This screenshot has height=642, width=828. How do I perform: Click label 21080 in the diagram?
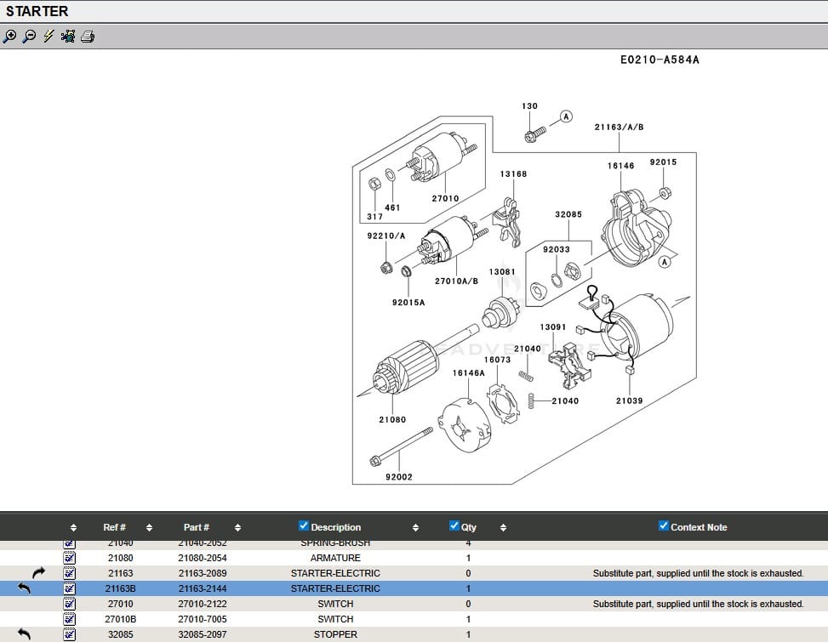[392, 420]
